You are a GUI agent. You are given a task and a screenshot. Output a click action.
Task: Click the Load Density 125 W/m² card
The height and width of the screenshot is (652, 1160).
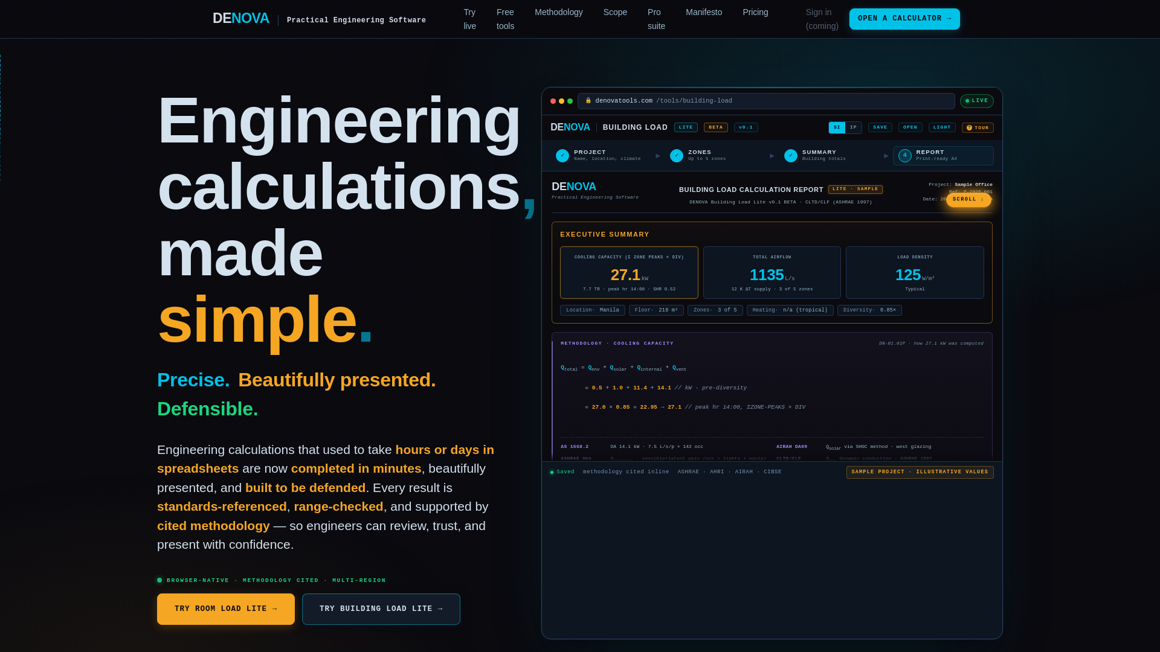point(915,272)
